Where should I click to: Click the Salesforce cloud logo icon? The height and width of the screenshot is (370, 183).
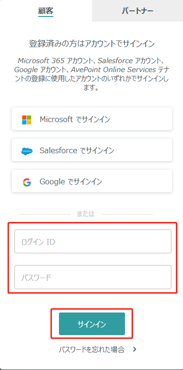click(x=27, y=151)
